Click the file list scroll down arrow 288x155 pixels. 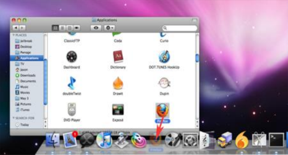pos(197,126)
